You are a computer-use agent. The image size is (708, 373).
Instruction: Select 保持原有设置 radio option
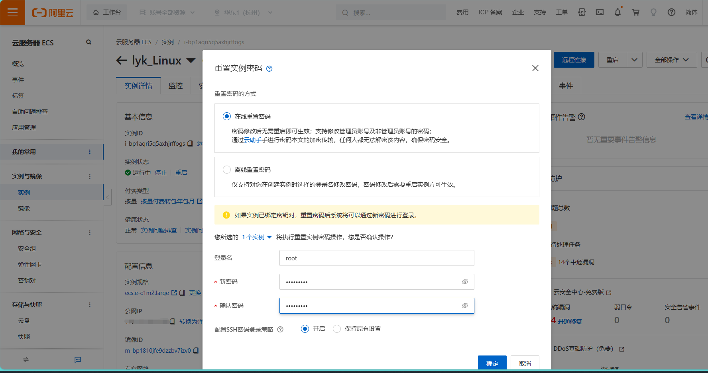click(337, 329)
